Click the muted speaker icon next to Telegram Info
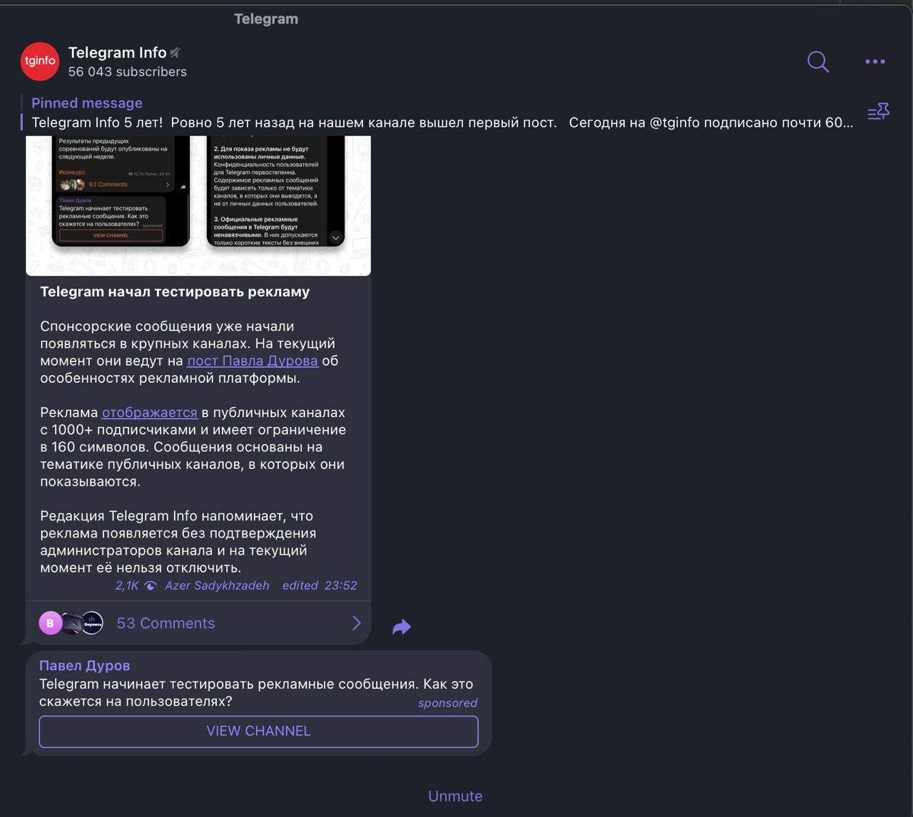Image resolution: width=913 pixels, height=817 pixels. [175, 52]
